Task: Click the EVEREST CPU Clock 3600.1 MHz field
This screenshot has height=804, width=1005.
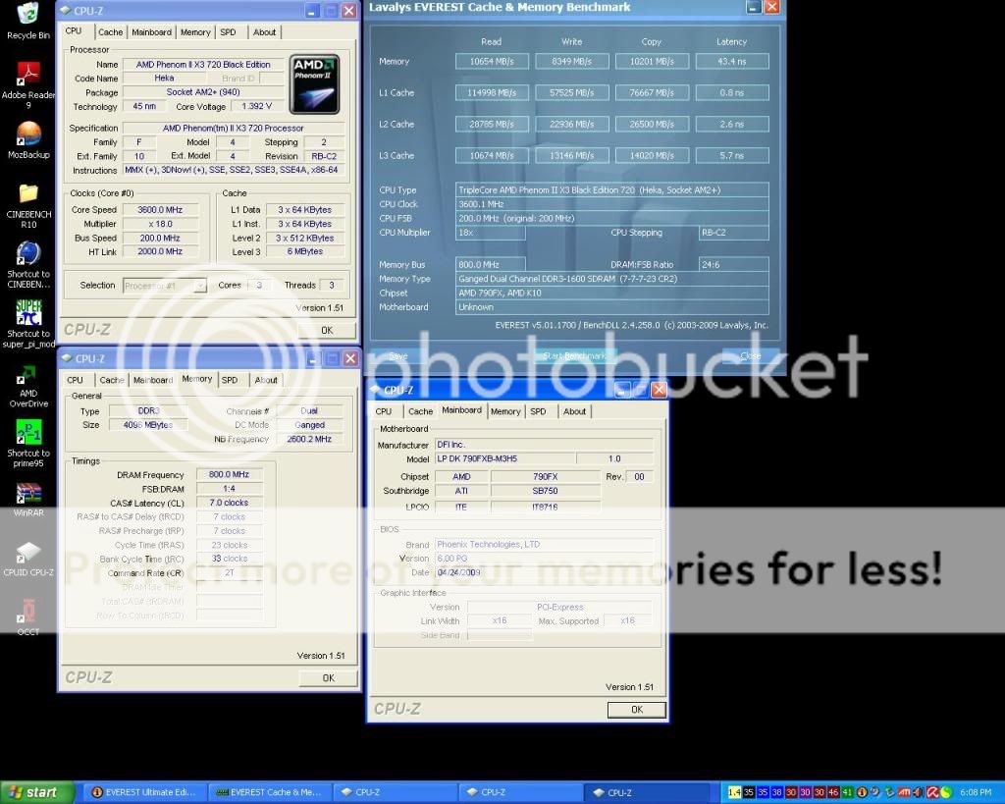Action: 612,204
